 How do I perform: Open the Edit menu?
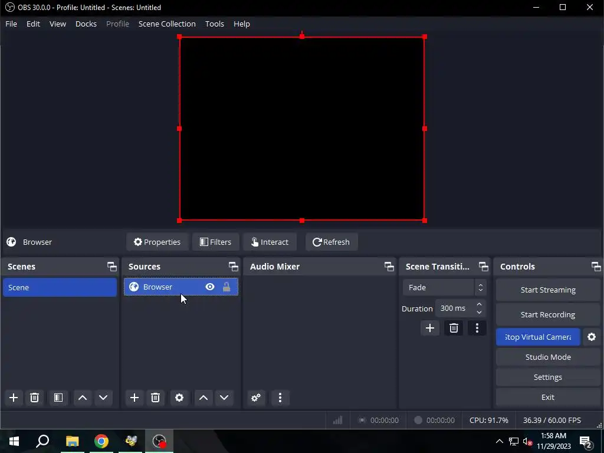pos(33,24)
